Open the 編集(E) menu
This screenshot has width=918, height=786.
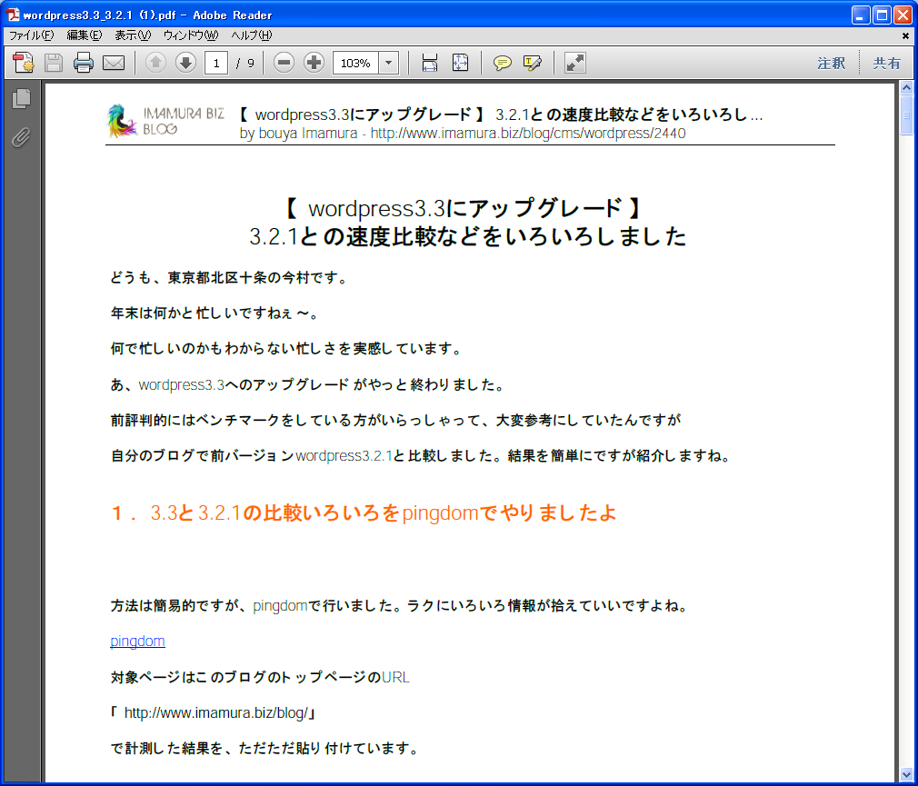(84, 35)
